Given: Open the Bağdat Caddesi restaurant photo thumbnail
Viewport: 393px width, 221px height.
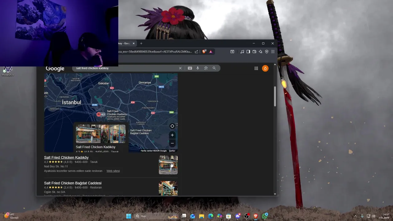Looking at the screenshot, I should tap(168, 188).
